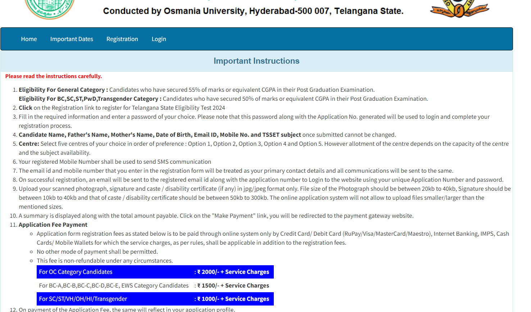
Task: Click "For BC-A,BC-B,BC-C,BC-D,BC-E, EWS Category Candidates" row
Action: pyautogui.click(x=155, y=285)
